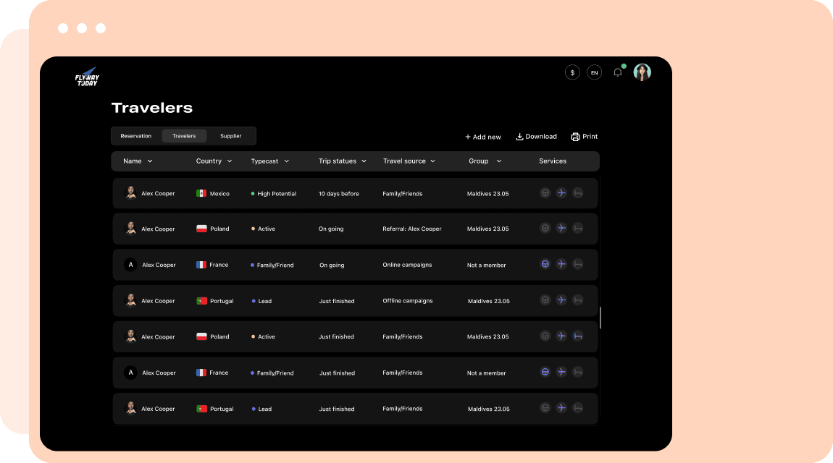Toggle flight icon in Online campaigns row

pyautogui.click(x=561, y=264)
